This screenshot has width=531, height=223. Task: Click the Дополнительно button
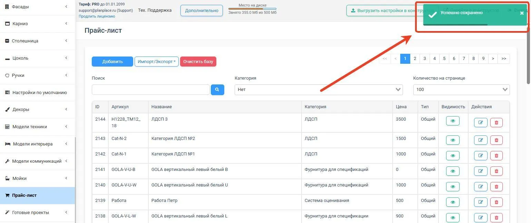[201, 10]
